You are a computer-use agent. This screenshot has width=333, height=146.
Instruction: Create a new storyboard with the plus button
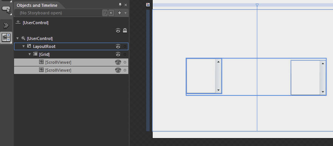[x=120, y=13]
